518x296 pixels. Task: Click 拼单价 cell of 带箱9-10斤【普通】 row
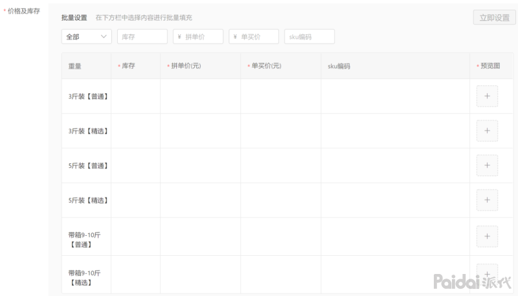(201, 236)
